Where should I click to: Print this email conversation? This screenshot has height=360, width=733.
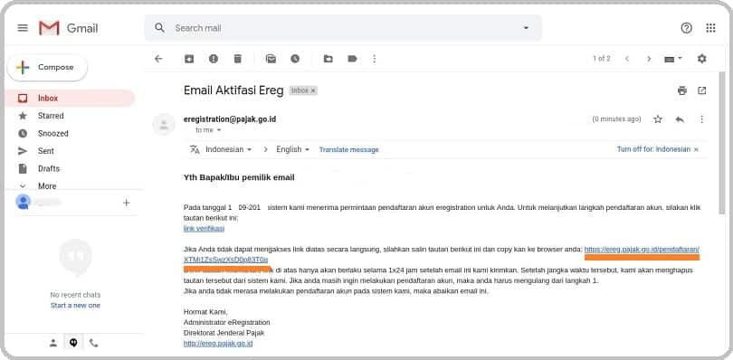tap(682, 90)
